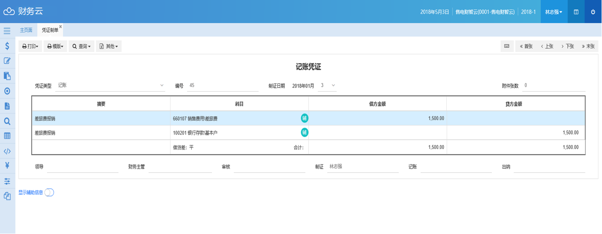Viewport: 602px width, 234px height.
Task: Click the magnifier icon in sidebar
Action: [x=7, y=121]
